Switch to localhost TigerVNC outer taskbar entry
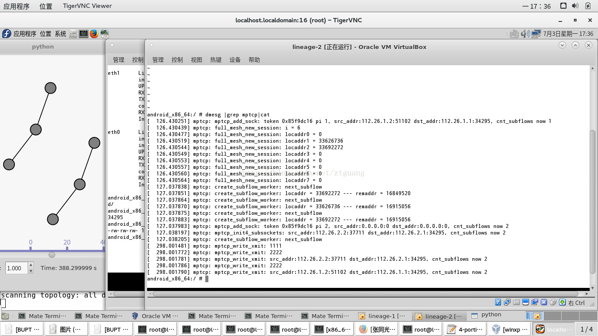This screenshot has width=598, height=336. (553, 329)
